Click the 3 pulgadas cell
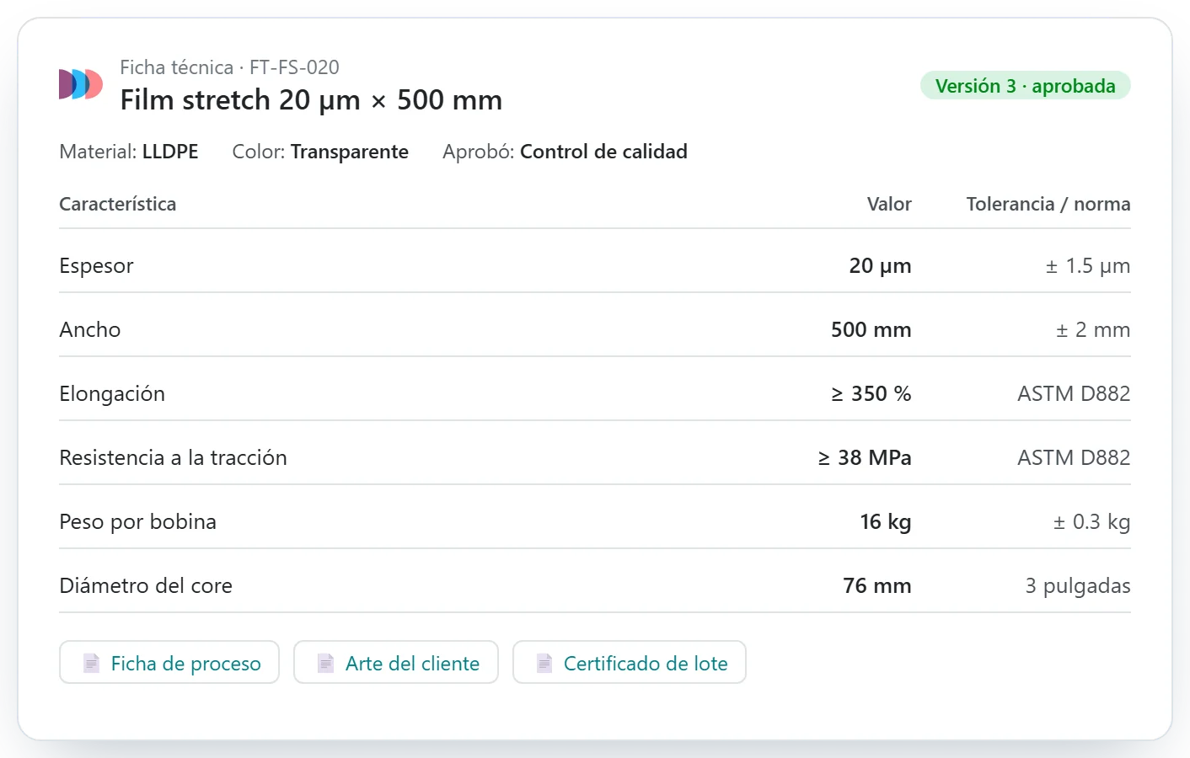 1078,586
